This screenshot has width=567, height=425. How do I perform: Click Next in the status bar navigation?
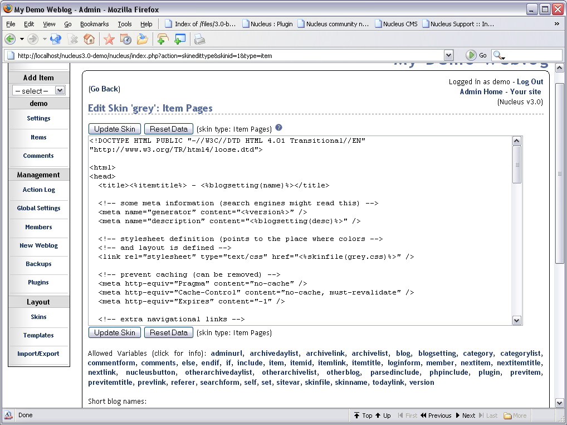465,415
